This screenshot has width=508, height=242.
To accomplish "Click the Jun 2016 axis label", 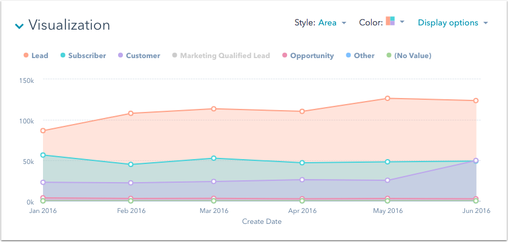I will (476, 211).
